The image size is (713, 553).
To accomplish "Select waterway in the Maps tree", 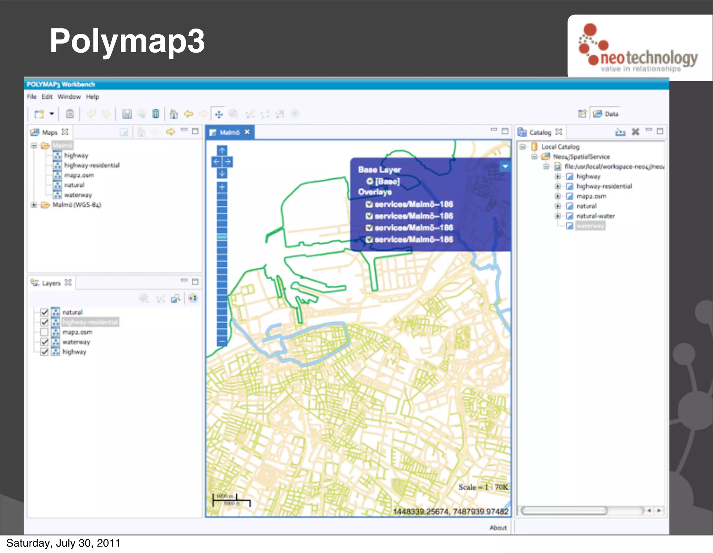I will pos(78,195).
